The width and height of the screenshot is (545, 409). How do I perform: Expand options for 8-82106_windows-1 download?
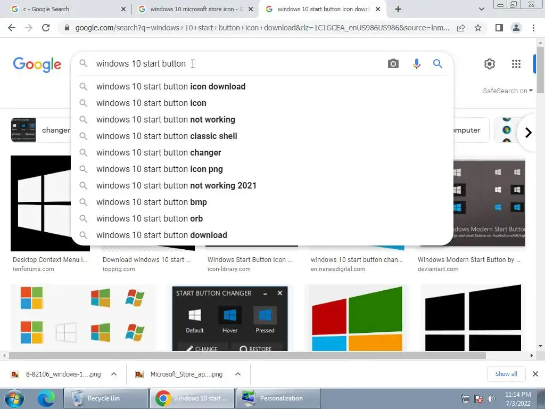114,374
